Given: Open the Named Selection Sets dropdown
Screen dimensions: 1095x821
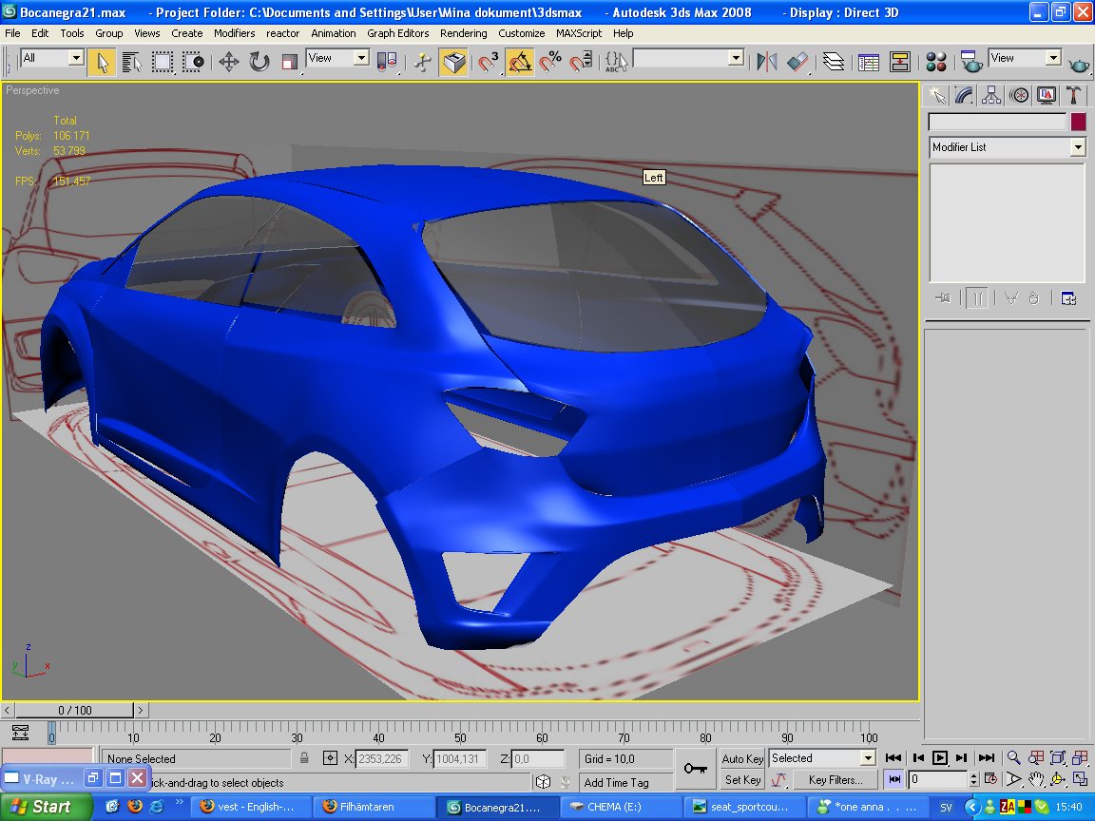Looking at the screenshot, I should [x=736, y=58].
